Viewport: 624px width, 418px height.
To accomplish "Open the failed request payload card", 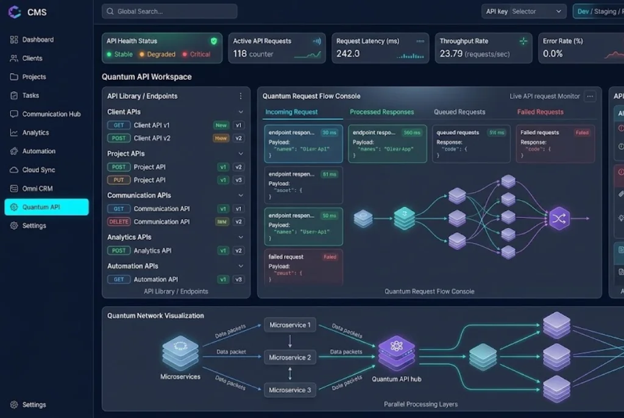I will point(303,267).
